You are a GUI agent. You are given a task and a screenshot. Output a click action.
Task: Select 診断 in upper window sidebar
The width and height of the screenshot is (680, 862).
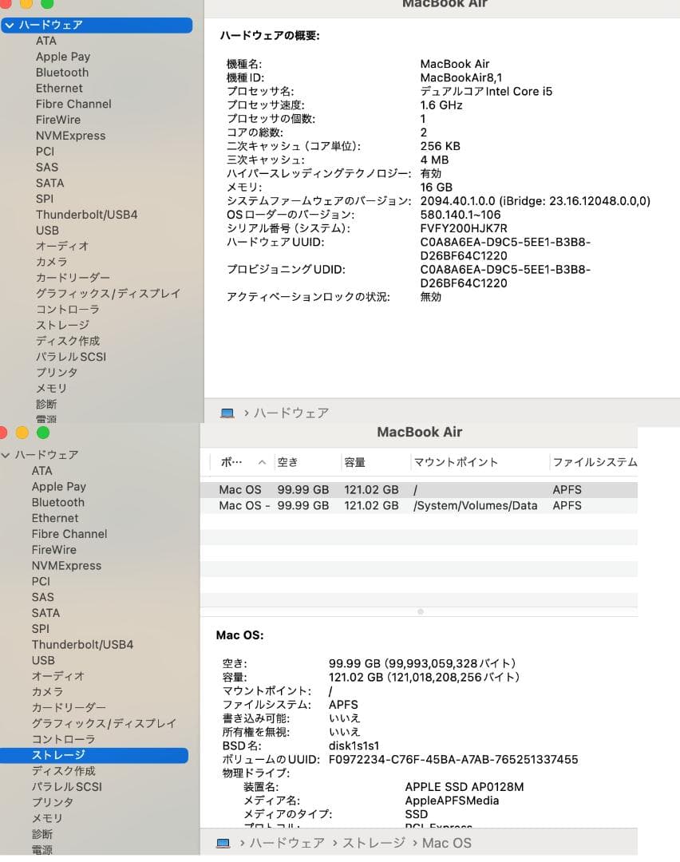coord(46,405)
